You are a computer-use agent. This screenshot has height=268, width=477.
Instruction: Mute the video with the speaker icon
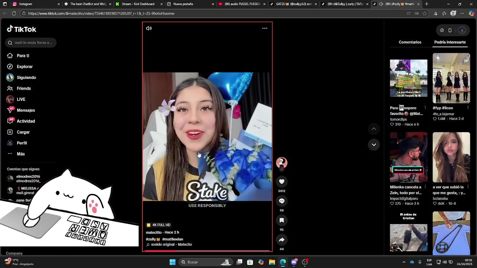tap(149, 28)
